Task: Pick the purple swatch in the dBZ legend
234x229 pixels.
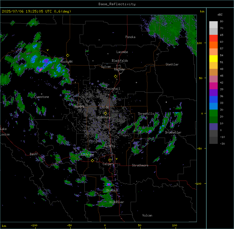Action: click(213, 92)
